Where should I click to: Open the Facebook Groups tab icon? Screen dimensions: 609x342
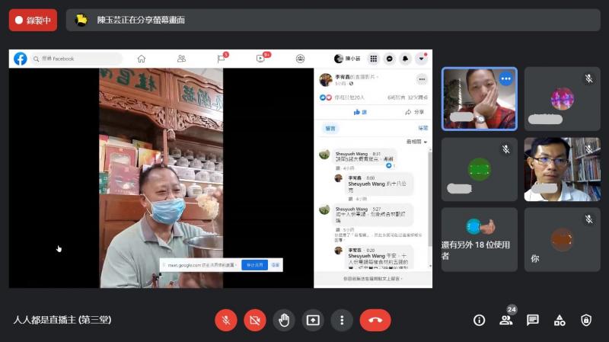[300, 59]
